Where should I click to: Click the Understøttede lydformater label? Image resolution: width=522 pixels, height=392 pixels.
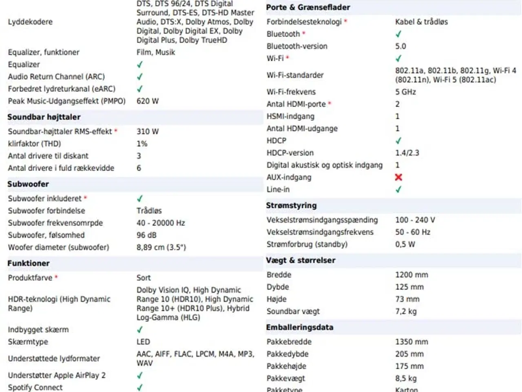point(54,359)
